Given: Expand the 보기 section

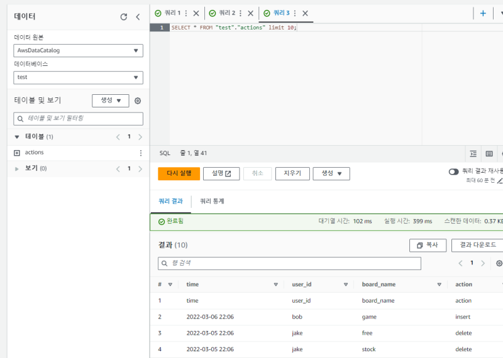Looking at the screenshot, I should point(17,168).
